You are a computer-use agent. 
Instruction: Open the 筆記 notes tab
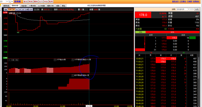(x=64, y=6)
